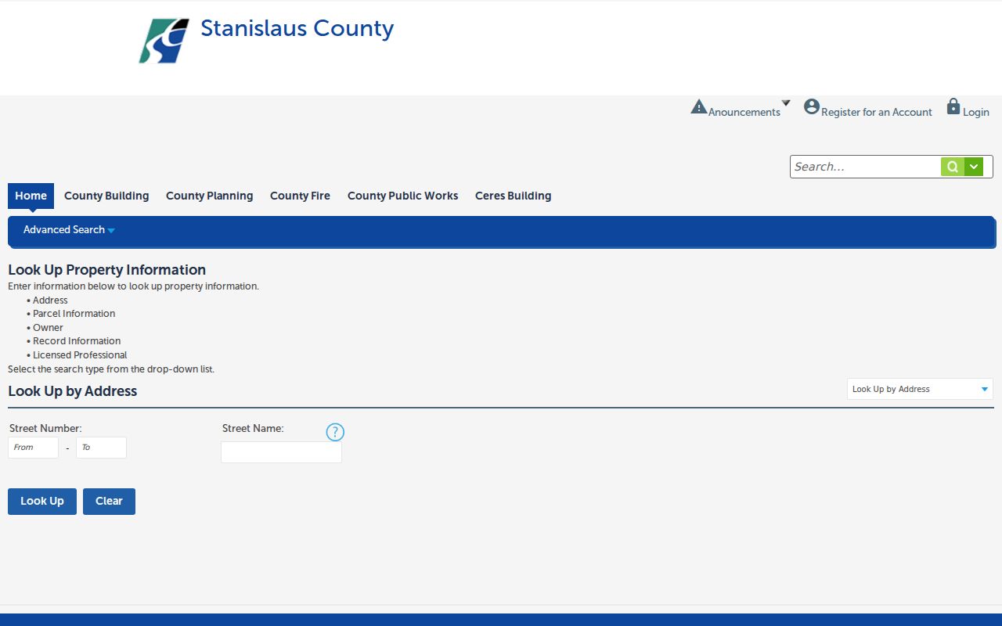Open the County Public Works tab
This screenshot has width=1002, height=626.
pyautogui.click(x=403, y=196)
